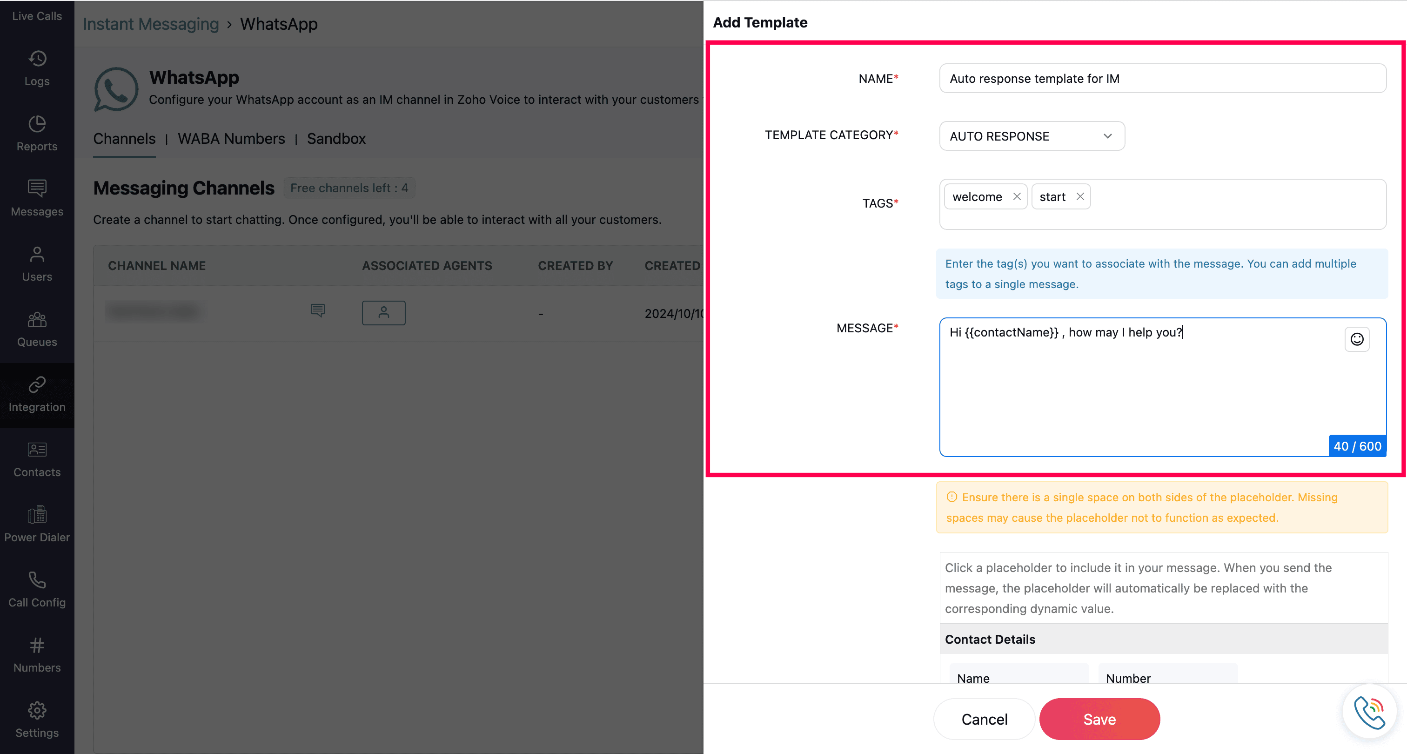Remove the welcome tag
The image size is (1407, 754).
click(x=1017, y=197)
